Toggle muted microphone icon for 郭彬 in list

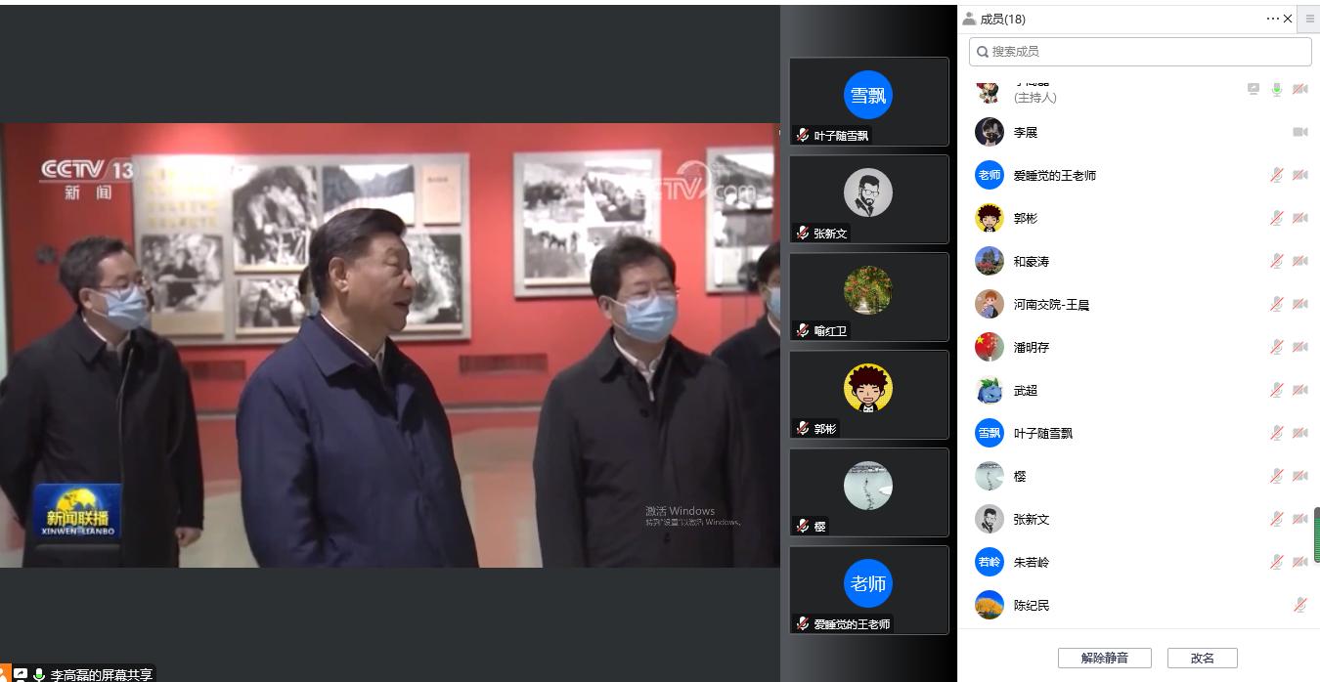pos(1276,218)
